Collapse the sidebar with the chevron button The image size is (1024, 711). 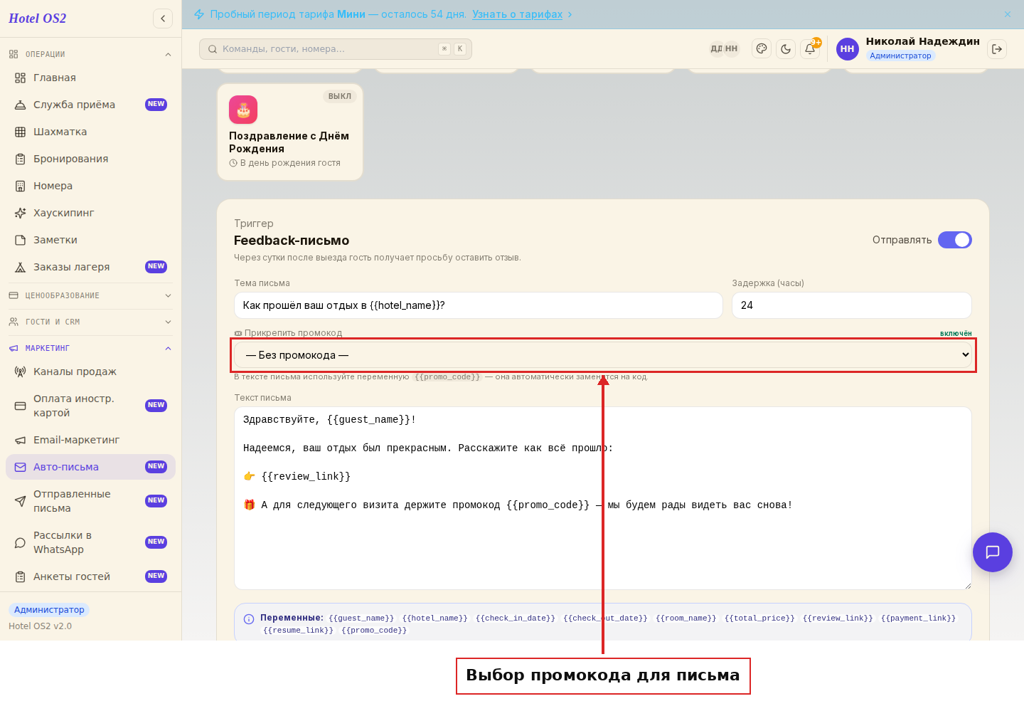[x=163, y=19]
